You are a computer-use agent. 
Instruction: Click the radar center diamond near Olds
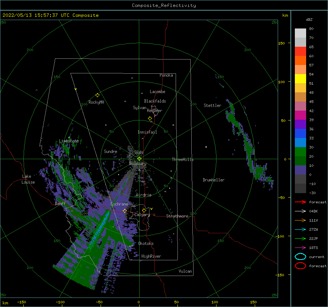point(139,159)
